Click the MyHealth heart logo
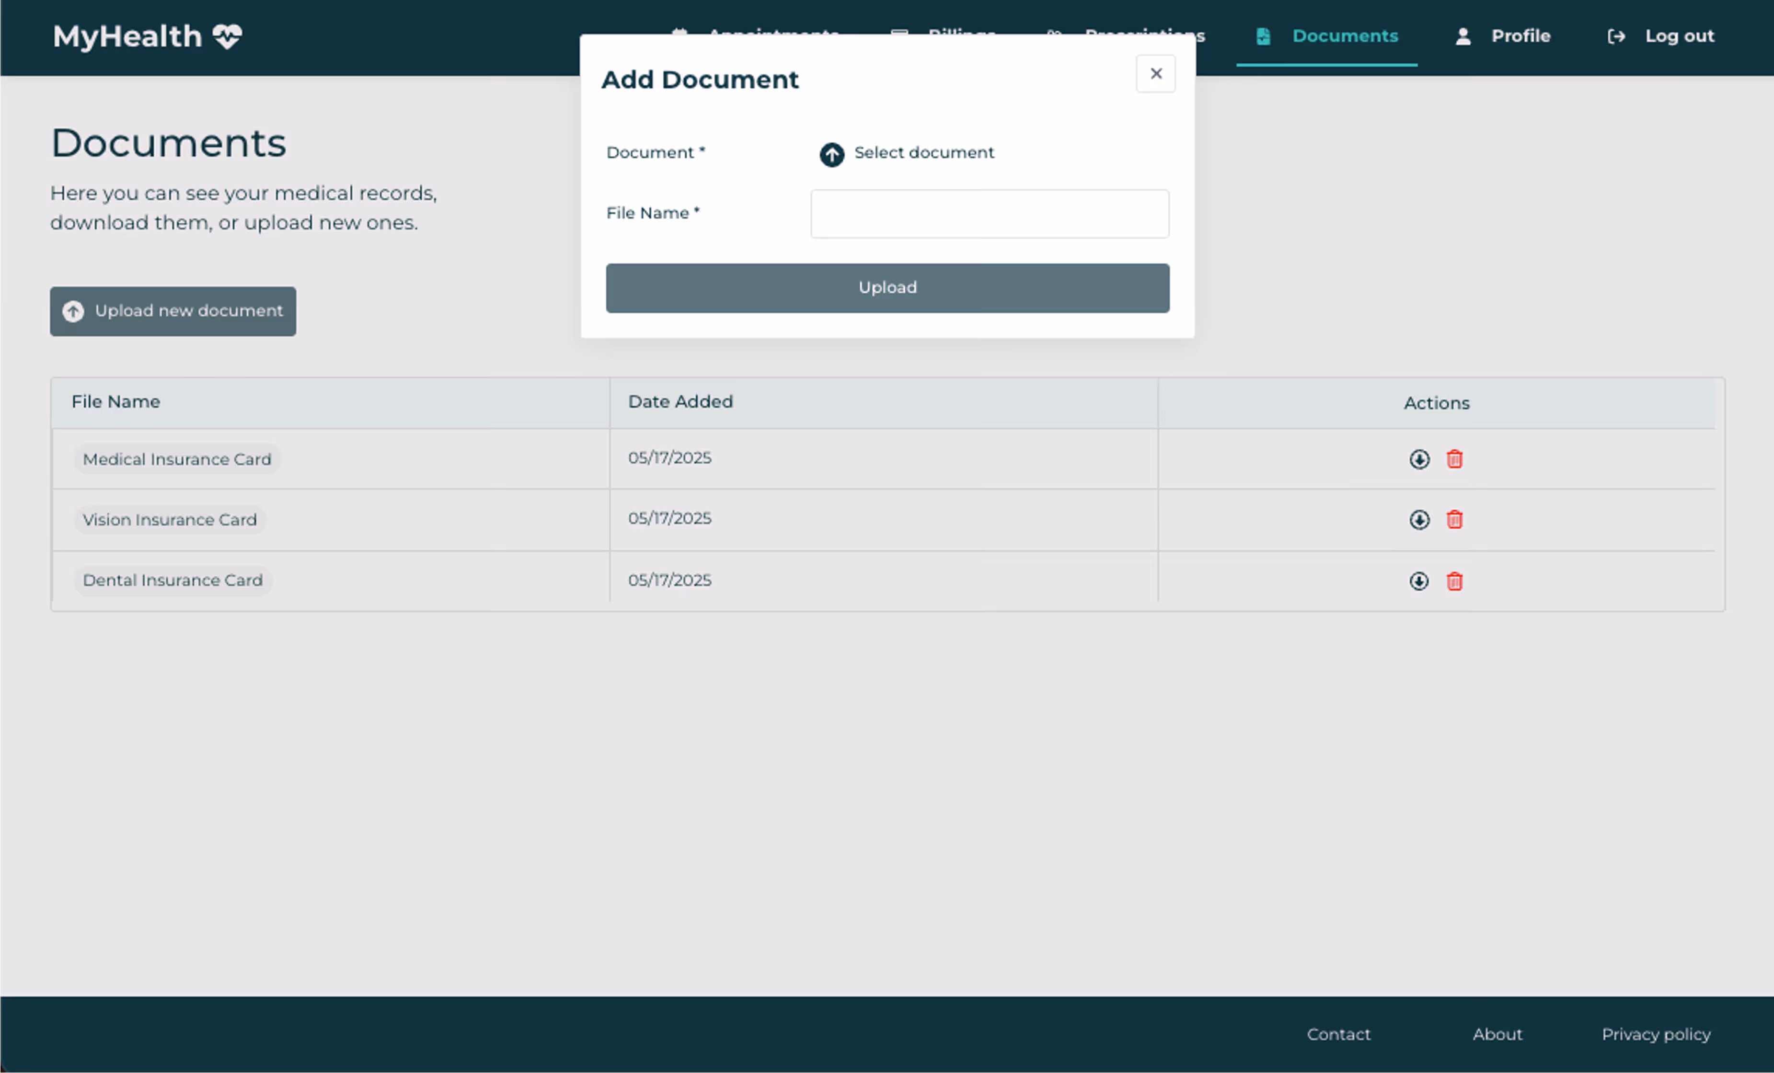The image size is (1774, 1073). coord(228,36)
